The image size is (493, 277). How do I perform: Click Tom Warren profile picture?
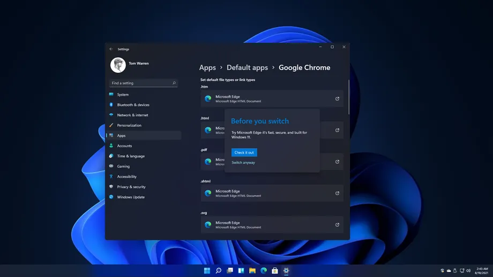coord(118,65)
